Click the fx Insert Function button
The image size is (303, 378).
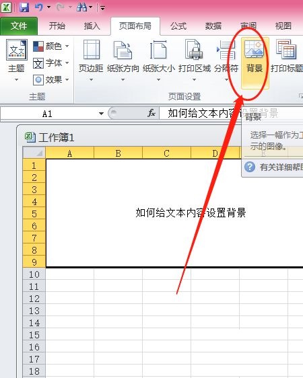click(x=151, y=113)
